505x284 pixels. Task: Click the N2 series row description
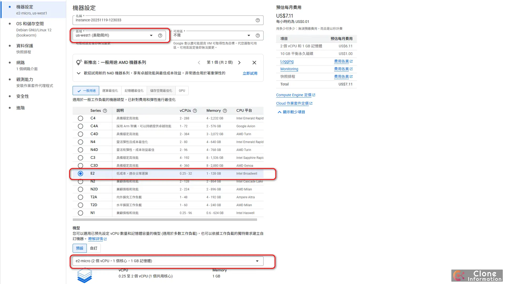coord(128,181)
